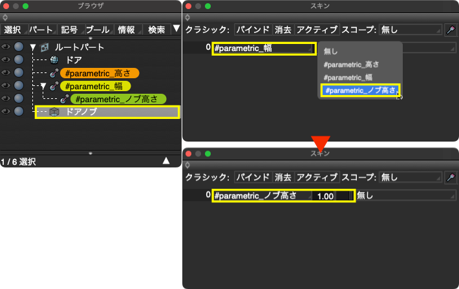Viewport: 459px width, 289px height.
Task: Select the #parametric_ノブ高さ green joint row
Action: (x=118, y=99)
